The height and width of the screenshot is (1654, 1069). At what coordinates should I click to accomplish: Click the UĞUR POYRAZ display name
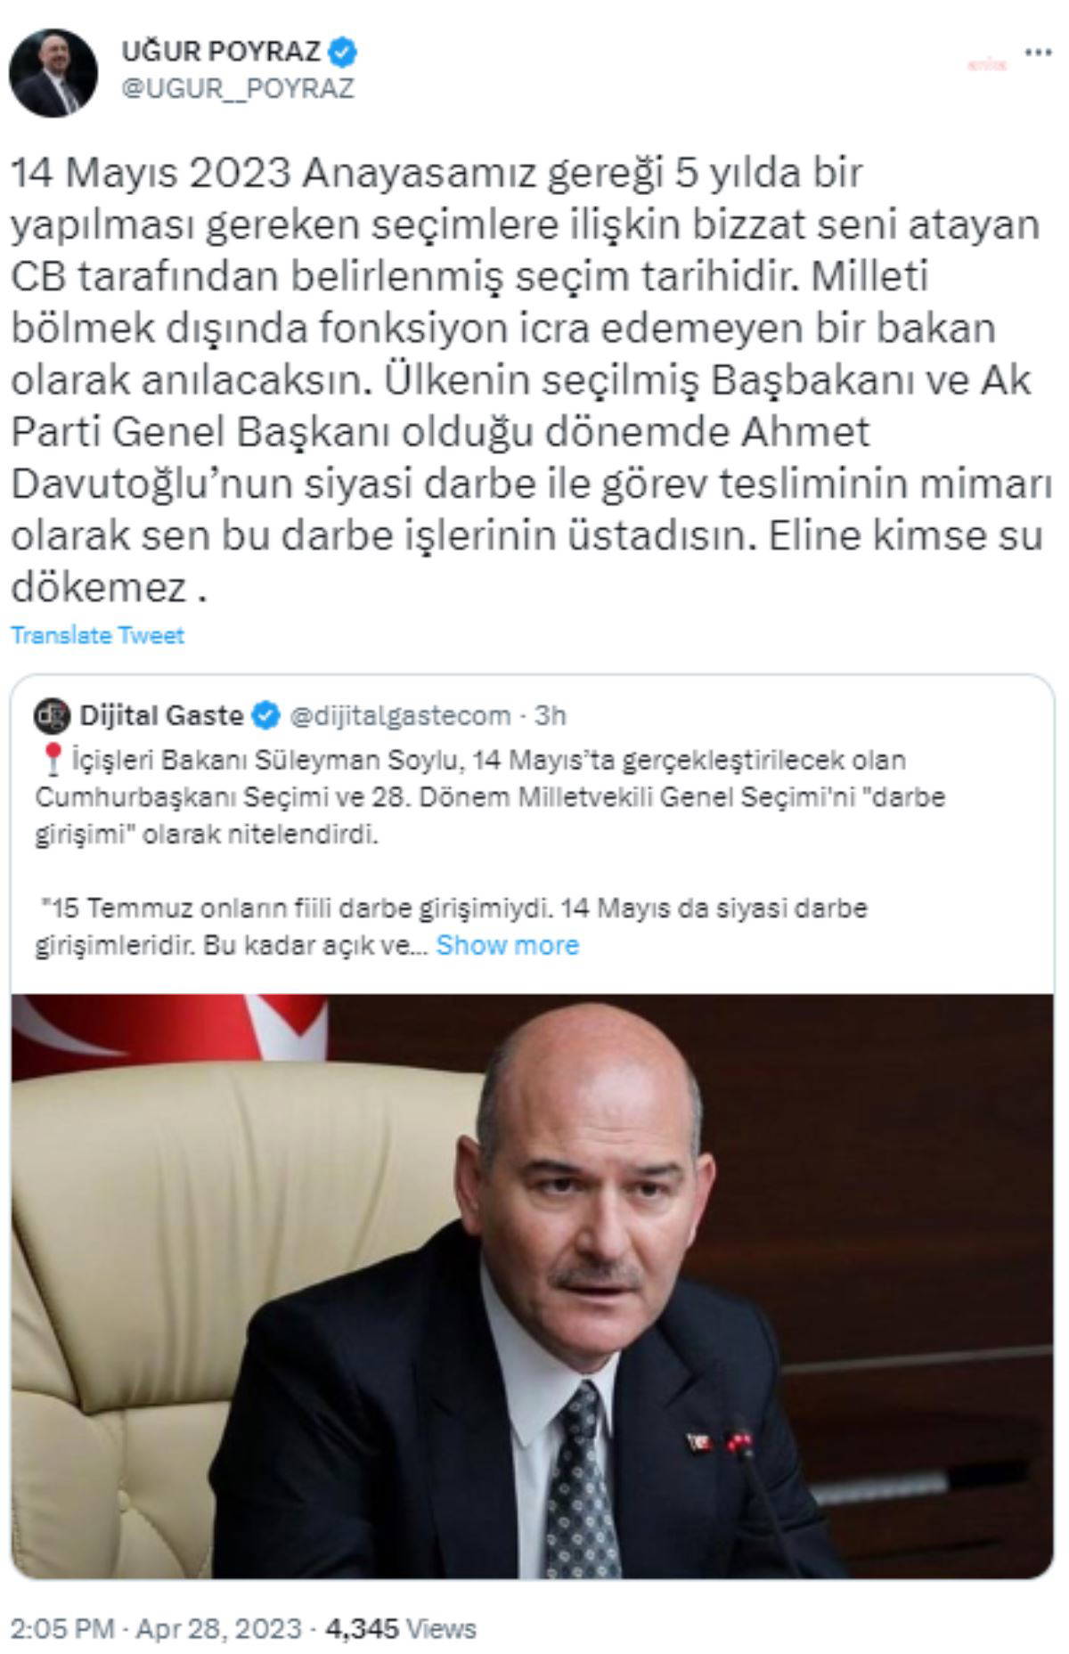[221, 53]
